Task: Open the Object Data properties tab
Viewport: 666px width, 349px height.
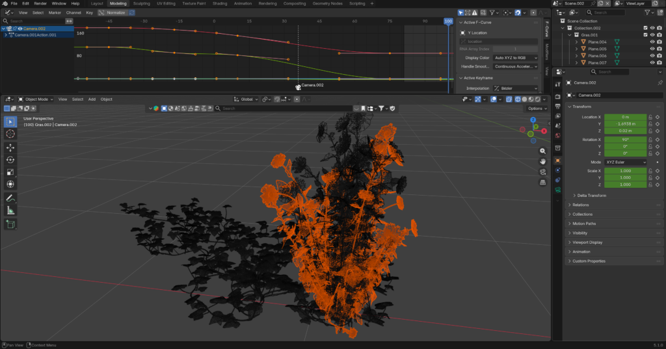Action: pos(557,190)
